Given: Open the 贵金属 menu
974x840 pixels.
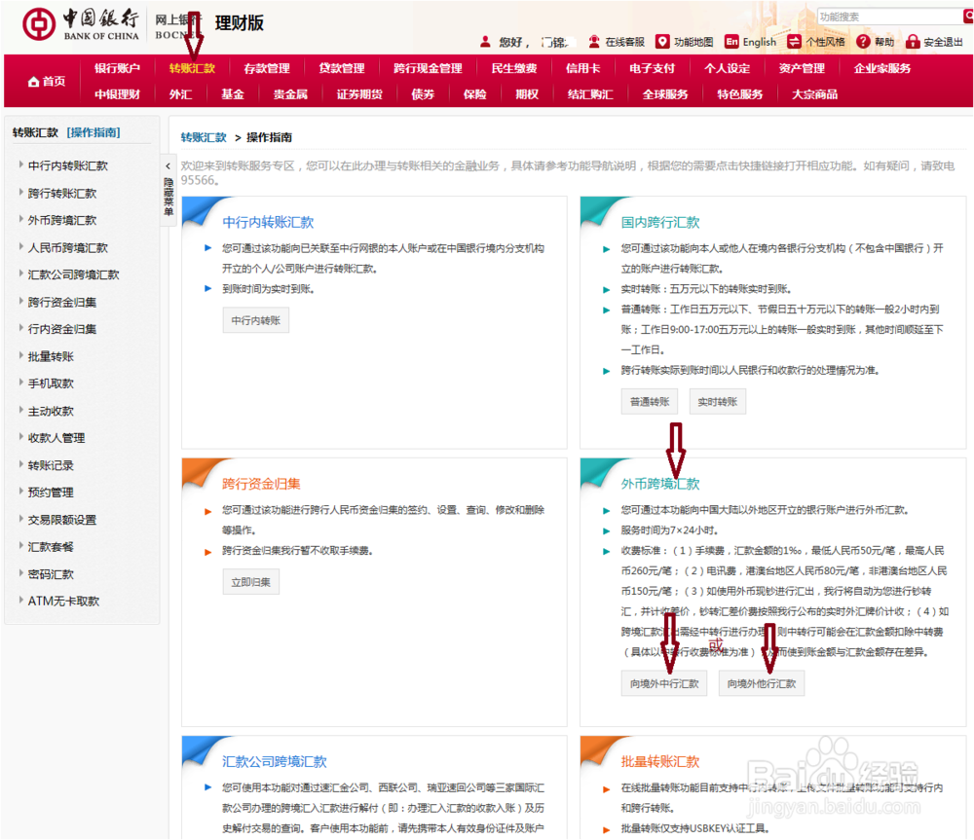Looking at the screenshot, I should (290, 94).
